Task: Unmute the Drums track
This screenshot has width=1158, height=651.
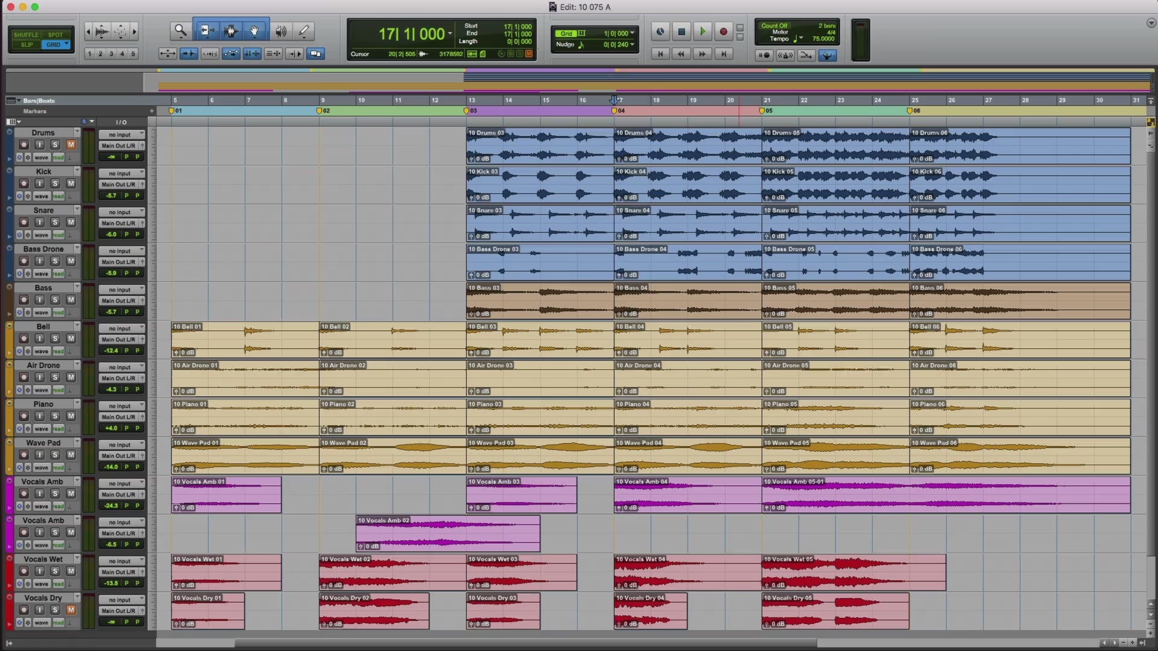Action: click(x=71, y=145)
